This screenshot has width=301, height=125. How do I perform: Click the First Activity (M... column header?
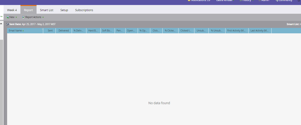[237, 31]
